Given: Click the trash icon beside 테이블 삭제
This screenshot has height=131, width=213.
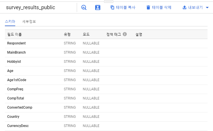Looking at the screenshot, I should [x=148, y=7].
